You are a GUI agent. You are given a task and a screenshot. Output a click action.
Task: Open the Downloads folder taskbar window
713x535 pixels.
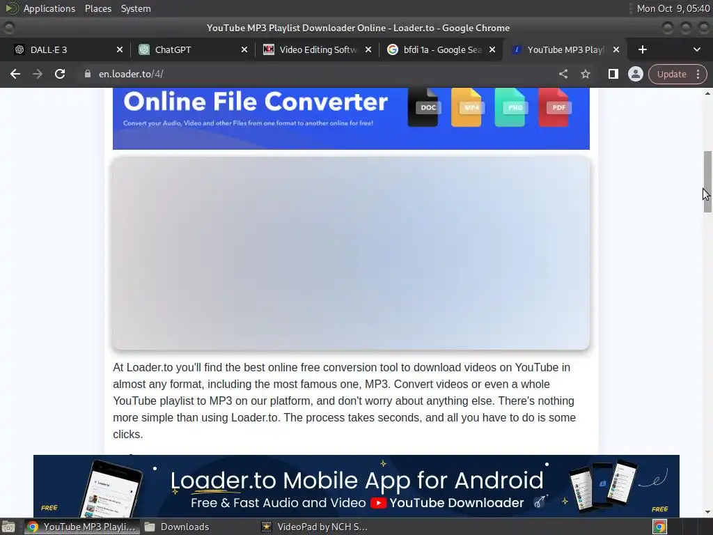pyautogui.click(x=178, y=527)
